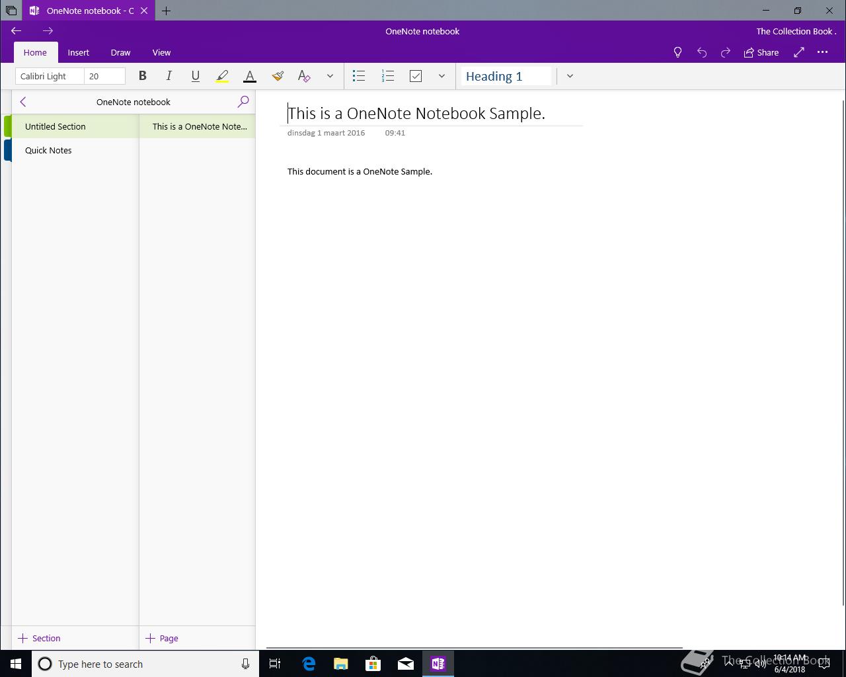
Task: Apply font color with the A icon
Action: tap(250, 76)
